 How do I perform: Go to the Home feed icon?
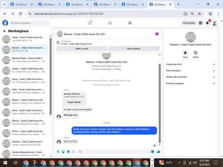(90, 23)
